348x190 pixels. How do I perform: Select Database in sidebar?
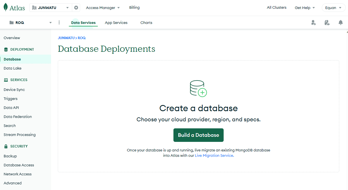[x=25, y=59]
